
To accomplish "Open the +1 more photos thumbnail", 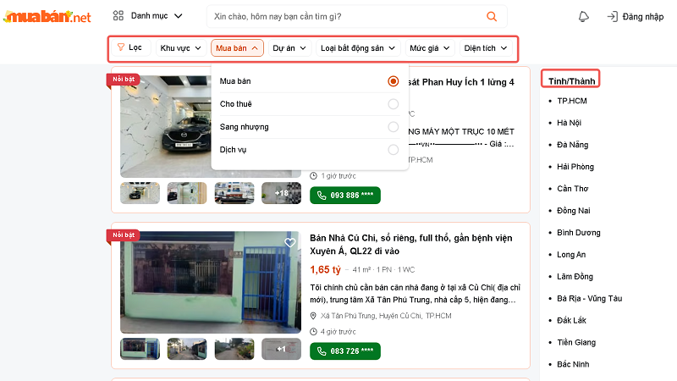I will pos(281,349).
